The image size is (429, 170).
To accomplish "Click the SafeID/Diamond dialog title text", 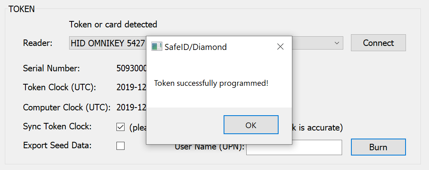I will (196, 47).
